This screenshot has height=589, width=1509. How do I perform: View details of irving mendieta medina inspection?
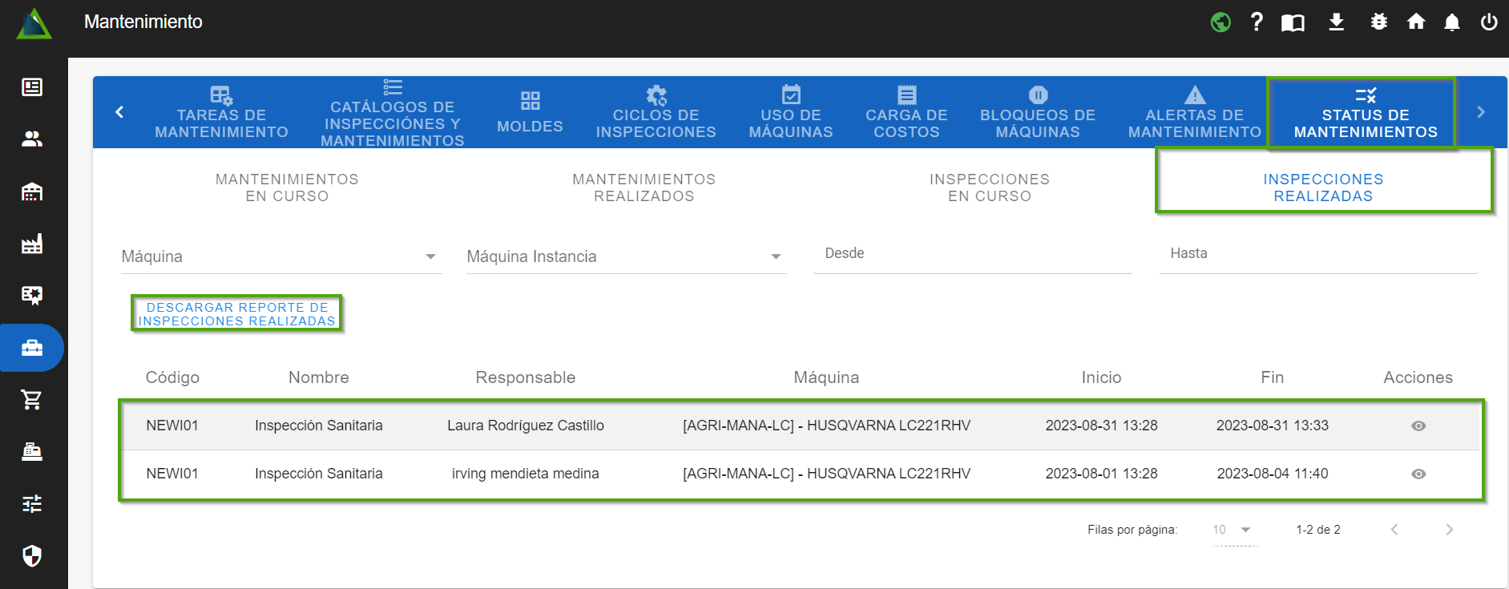coord(1418,474)
